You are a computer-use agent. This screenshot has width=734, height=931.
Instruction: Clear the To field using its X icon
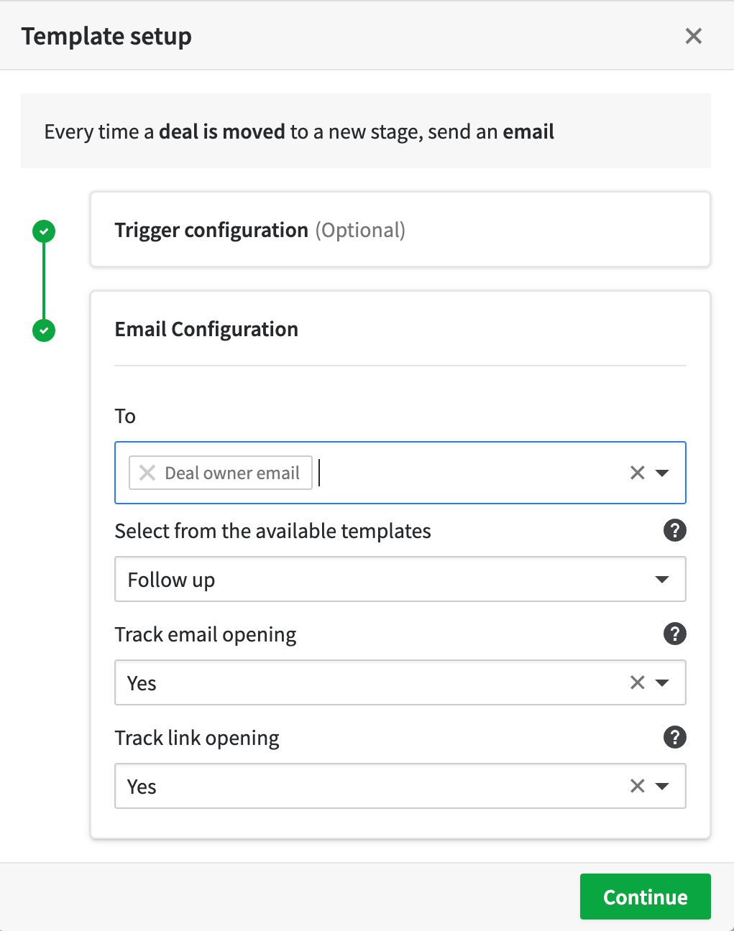(x=637, y=473)
